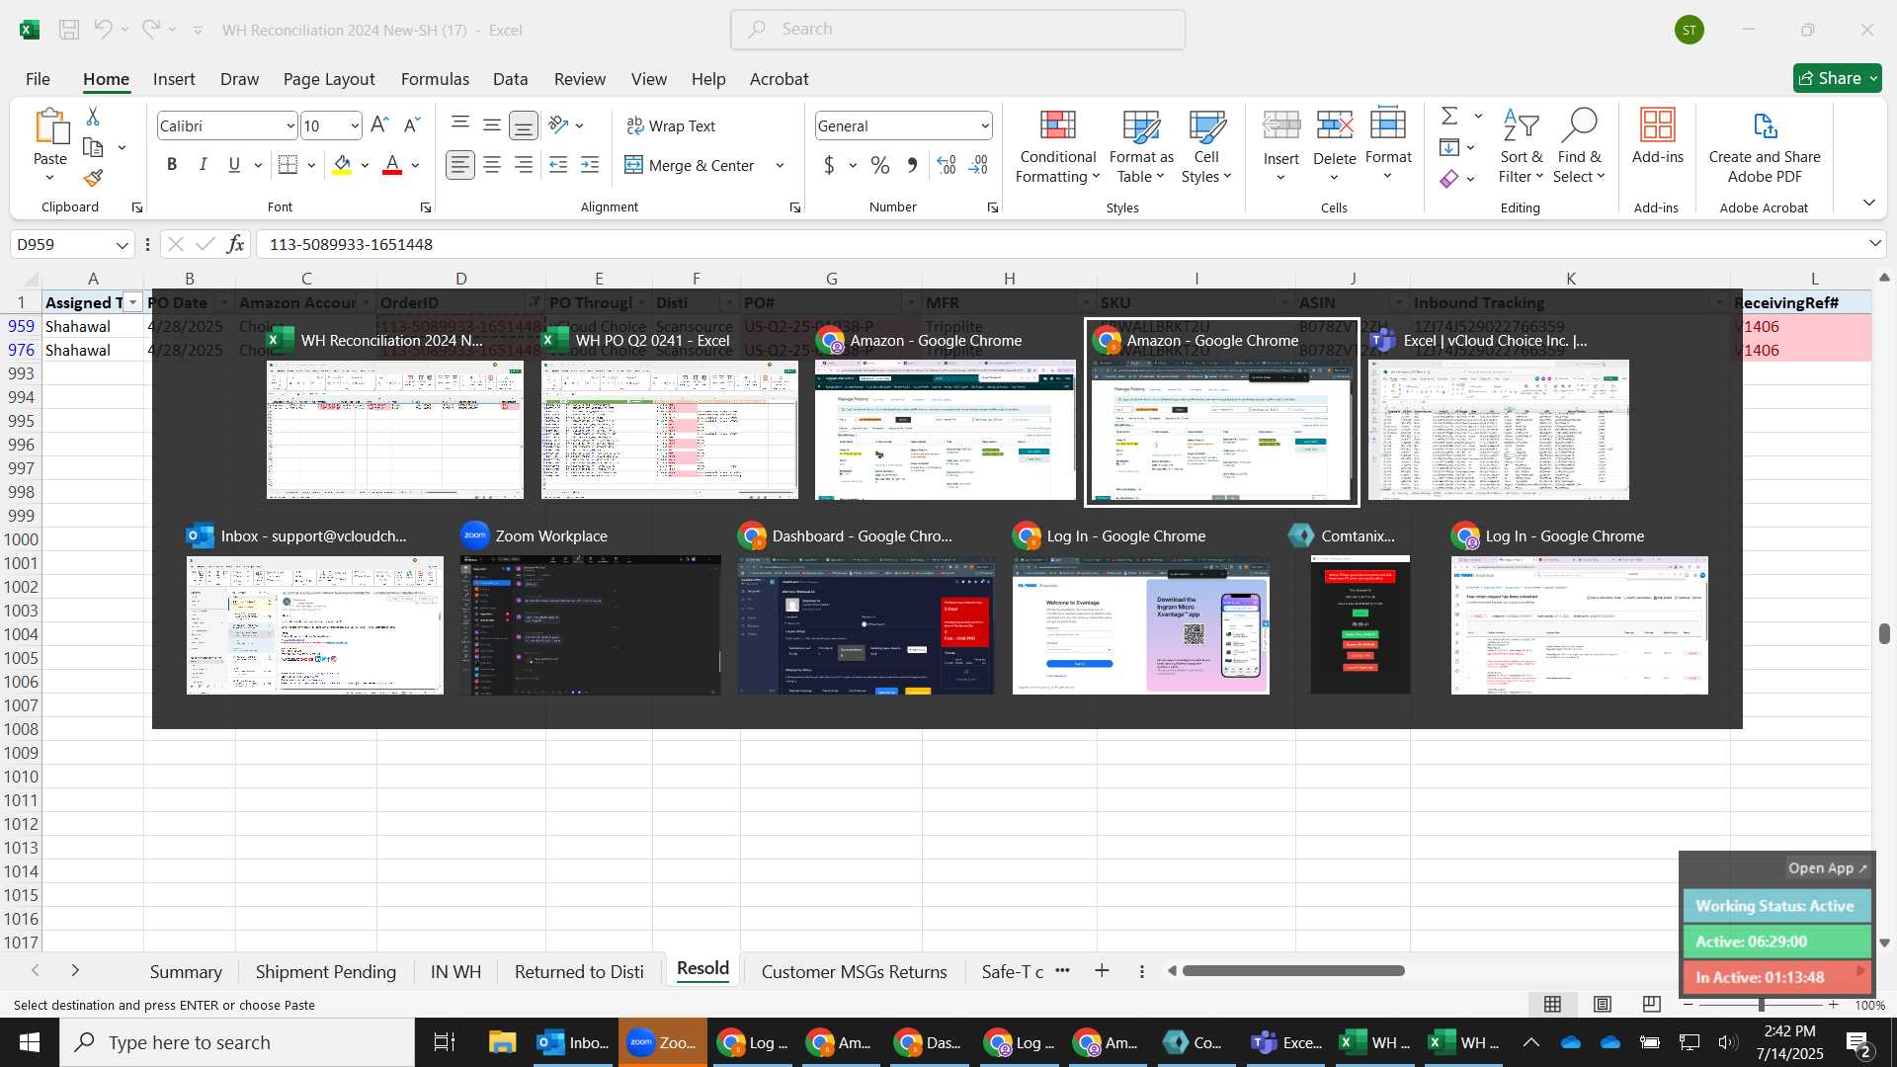Open Fill Color yellow bucket swatch
This screenshot has height=1067, width=1897.
tap(342, 165)
